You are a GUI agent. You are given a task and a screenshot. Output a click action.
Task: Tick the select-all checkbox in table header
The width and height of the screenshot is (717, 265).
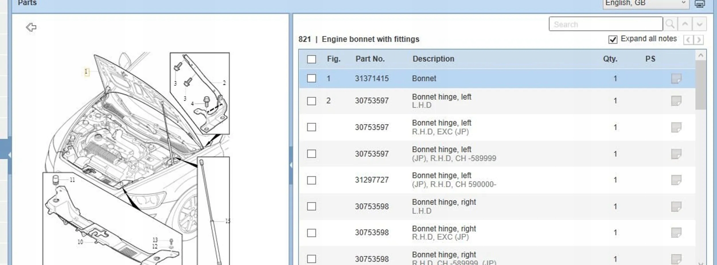311,59
